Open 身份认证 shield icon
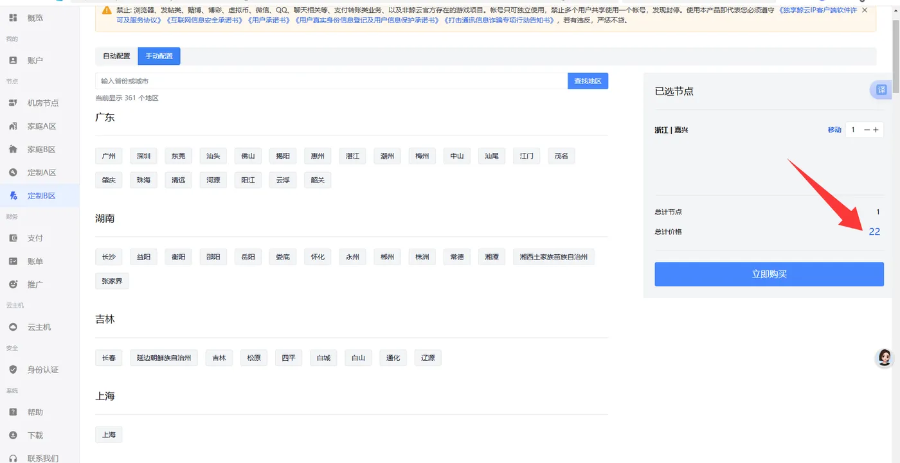This screenshot has height=463, width=900. tap(13, 369)
